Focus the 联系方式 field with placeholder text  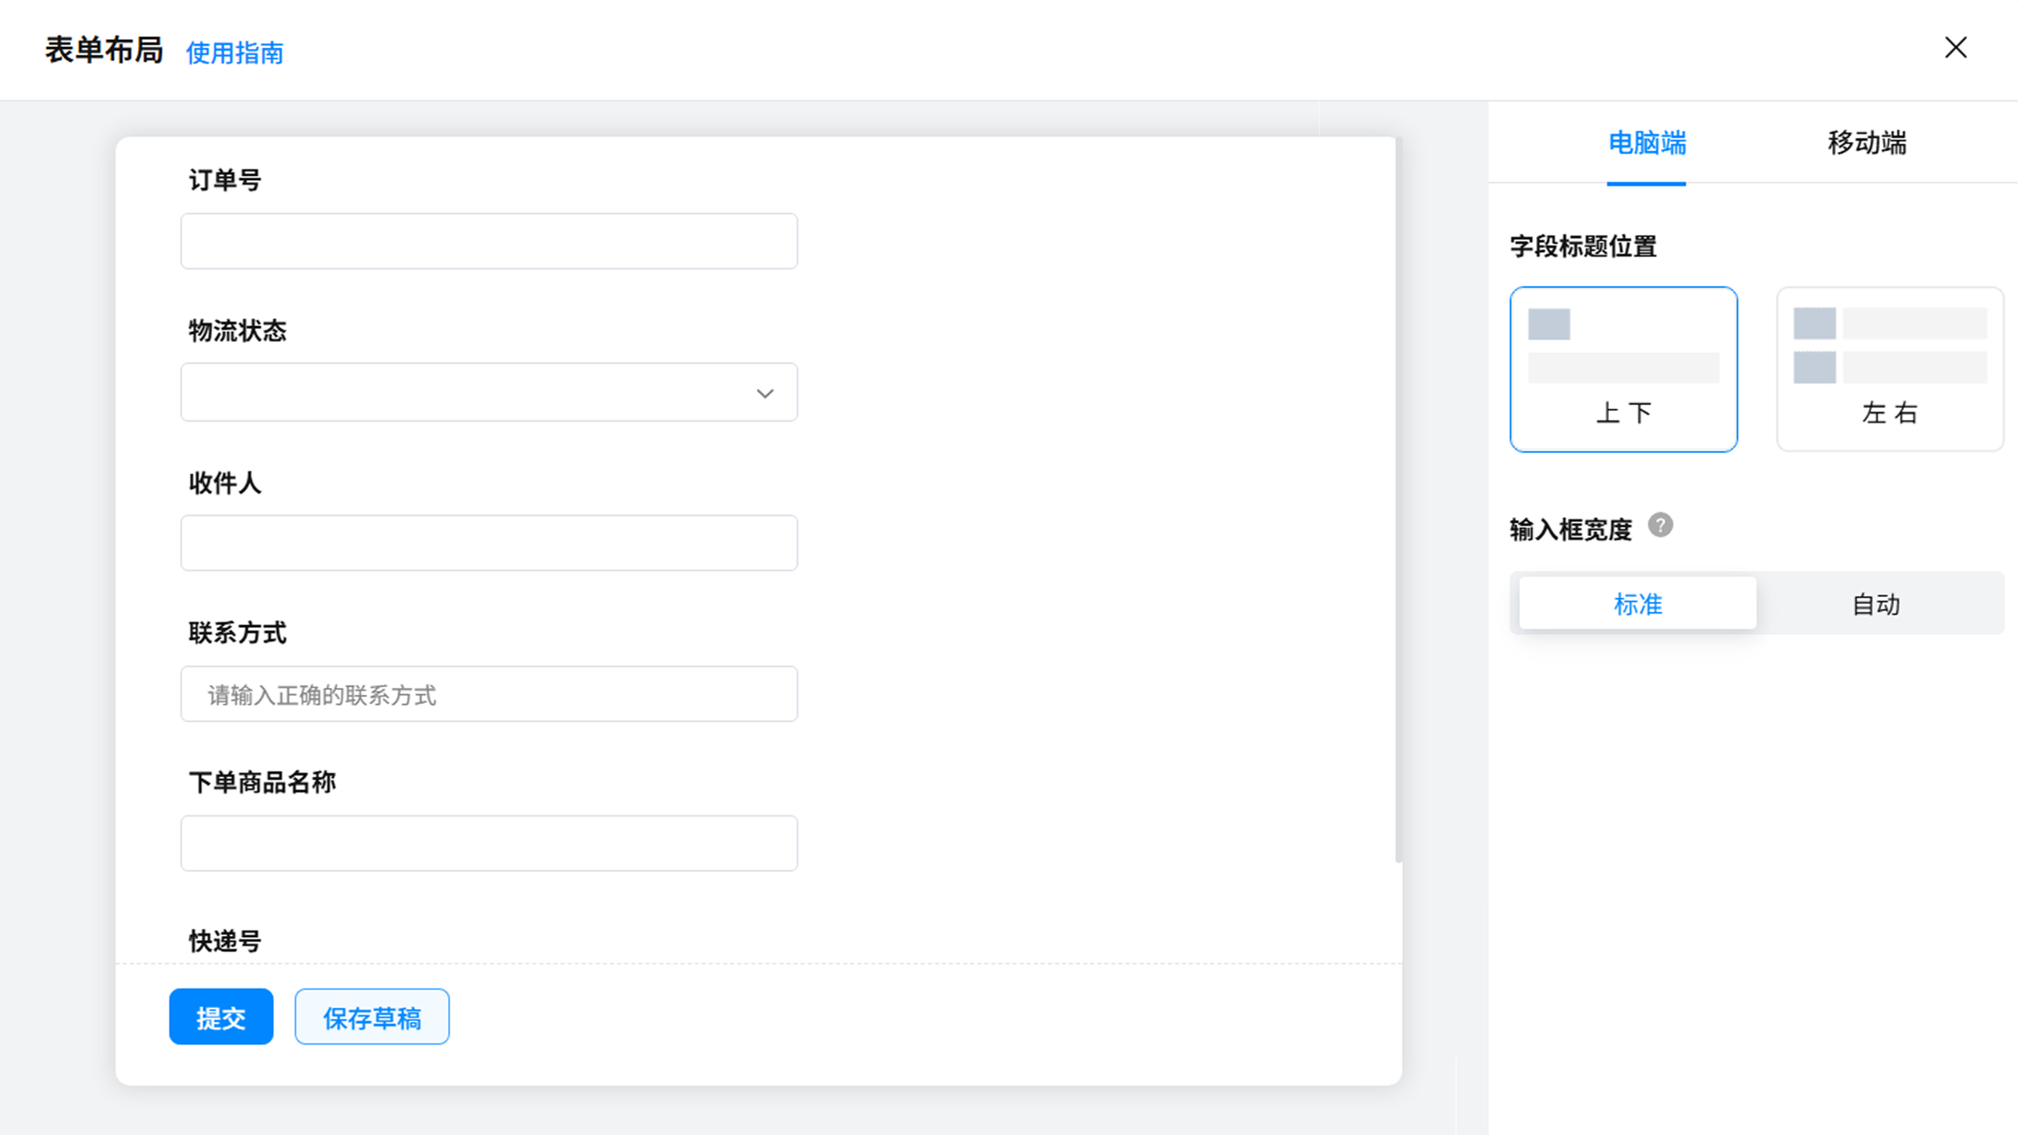[x=489, y=694]
